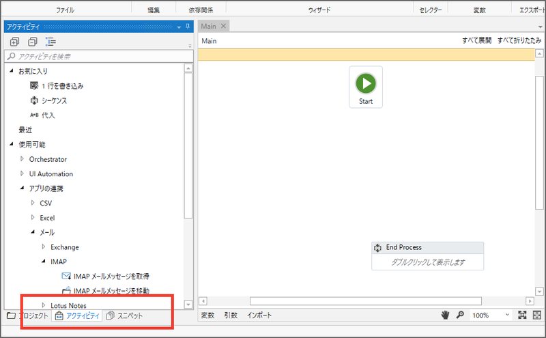Click the 変数 ribbon group label
Viewport: 546px width, 338px height.
tap(480, 10)
